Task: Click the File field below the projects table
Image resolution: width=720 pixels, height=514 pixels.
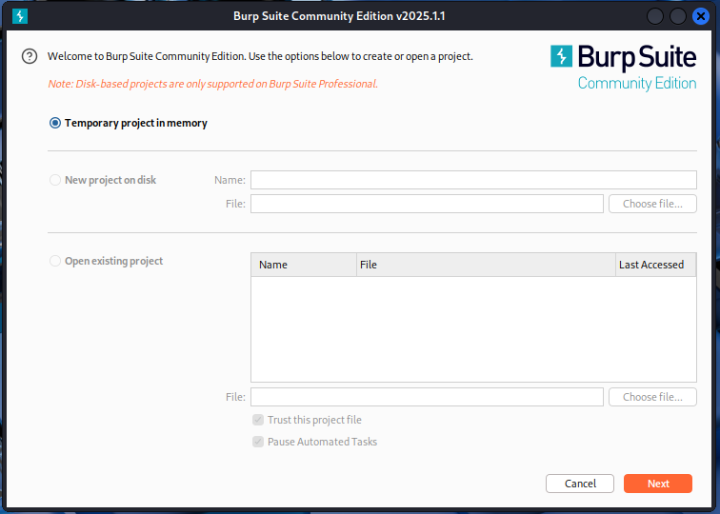Action: (427, 397)
